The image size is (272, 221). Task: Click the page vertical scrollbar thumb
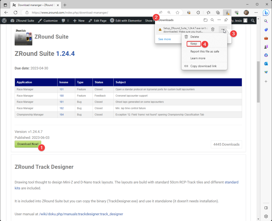(258, 82)
